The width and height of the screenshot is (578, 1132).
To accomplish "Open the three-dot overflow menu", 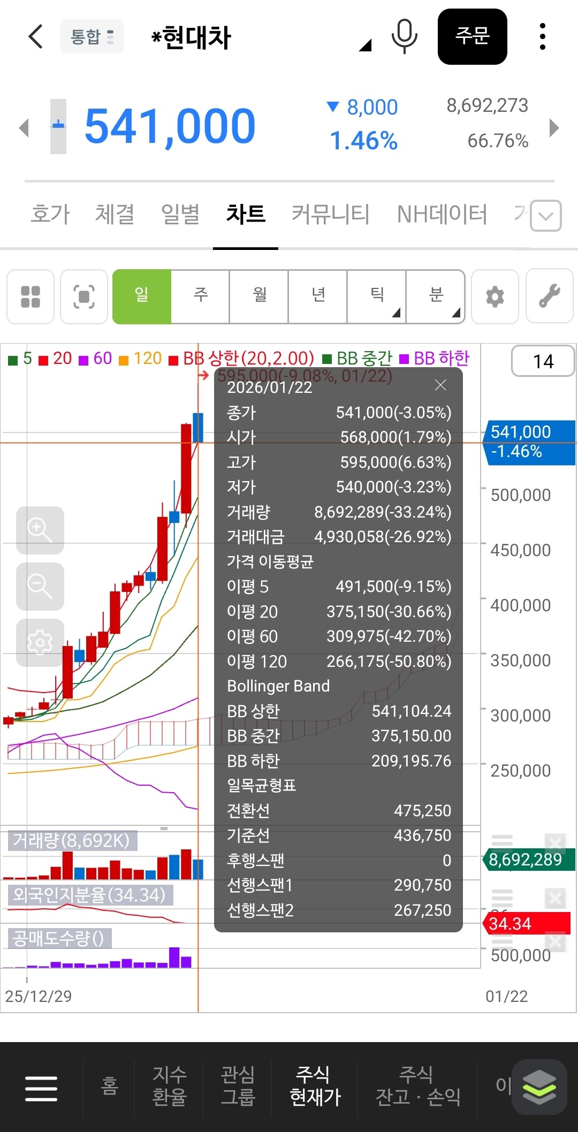I will pos(543,36).
